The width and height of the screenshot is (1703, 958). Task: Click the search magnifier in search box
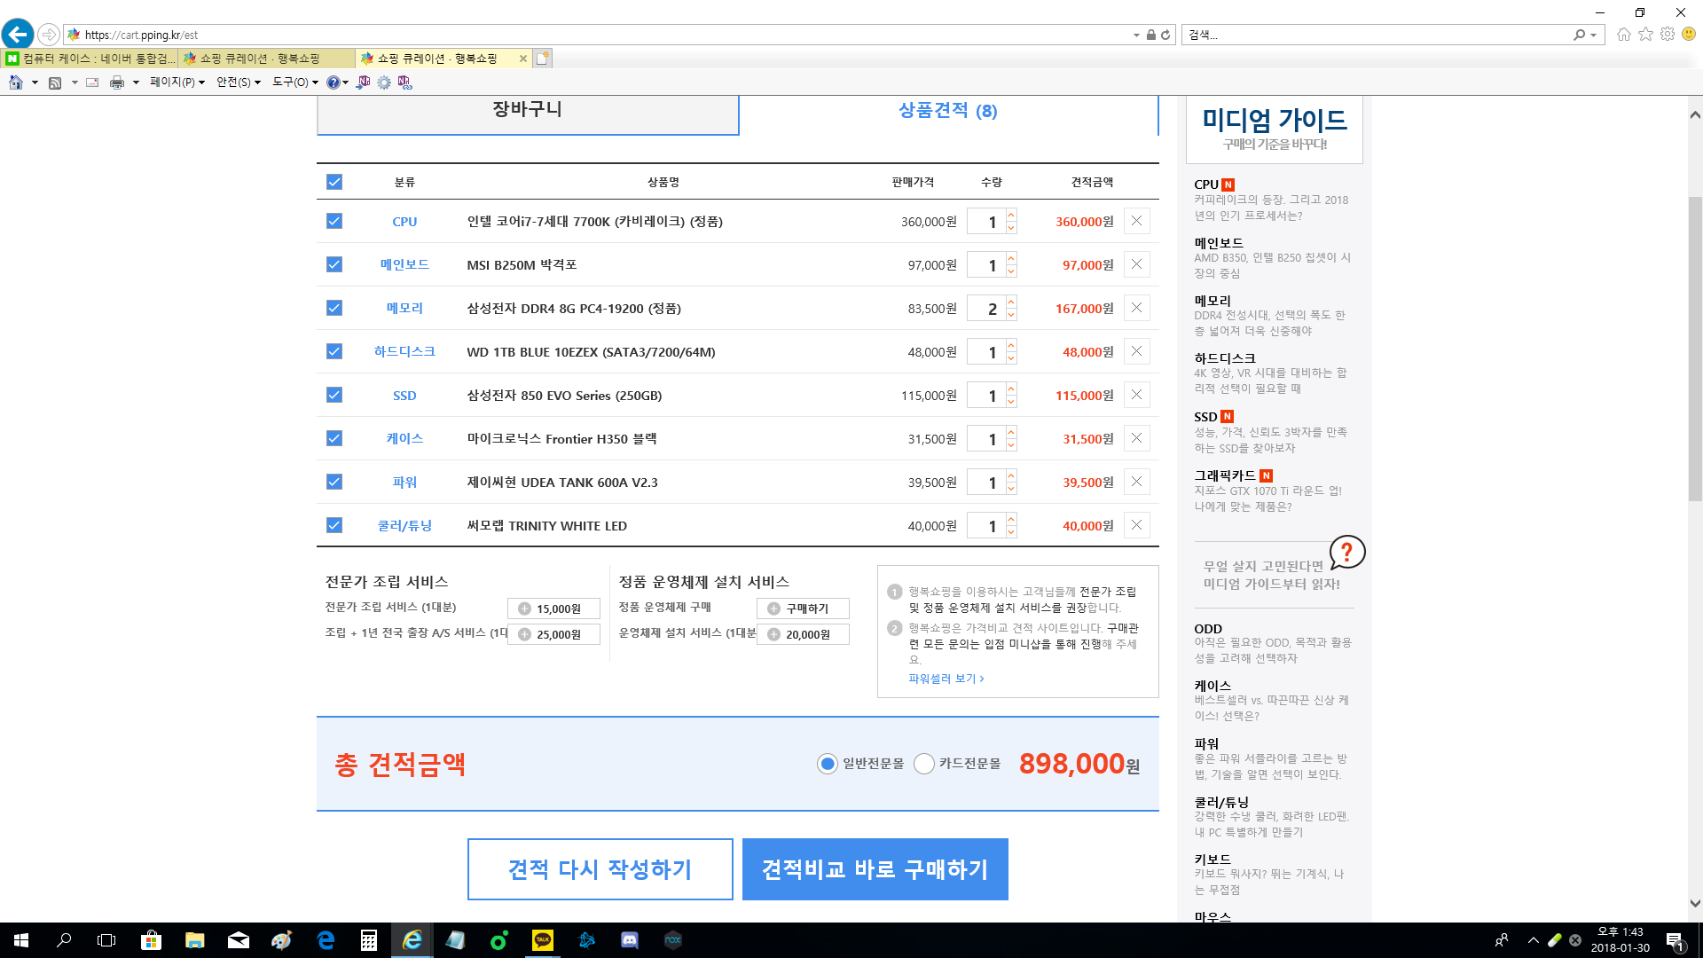1579,35
